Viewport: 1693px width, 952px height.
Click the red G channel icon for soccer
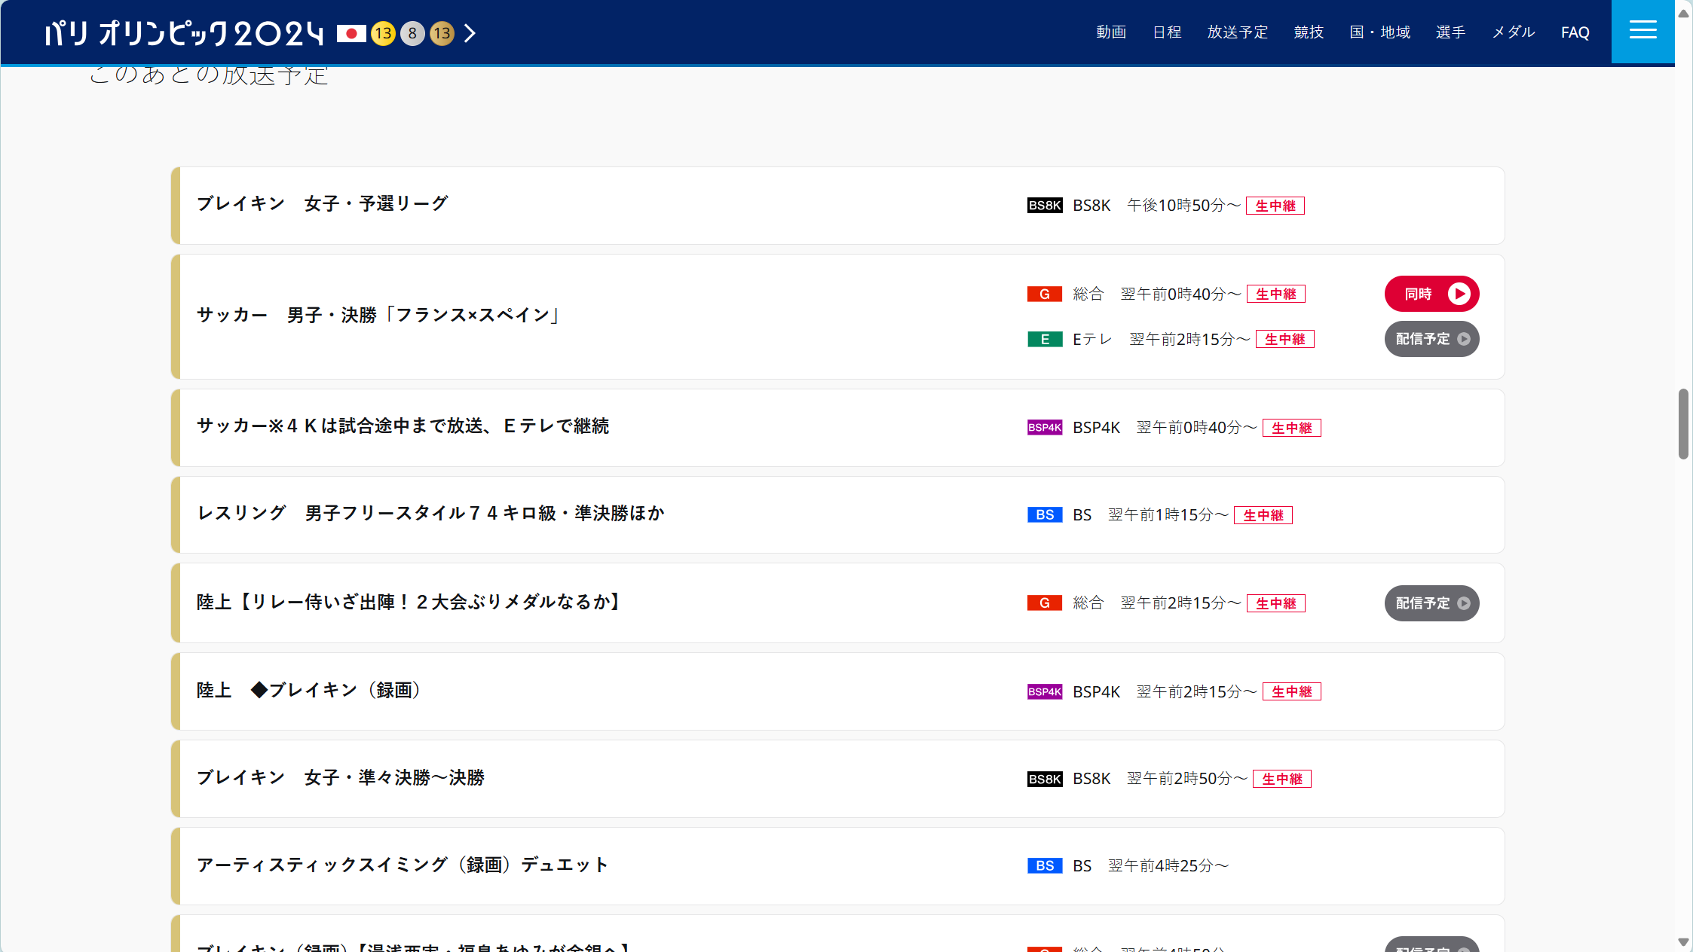[1045, 294]
